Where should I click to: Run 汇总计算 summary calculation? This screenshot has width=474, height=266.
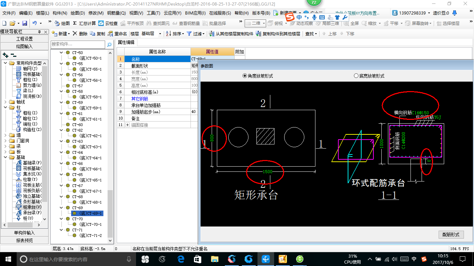pos(84,23)
